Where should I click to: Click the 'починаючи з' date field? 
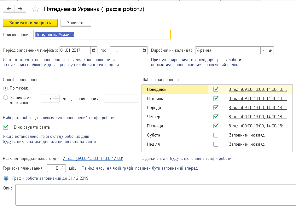tap(121, 99)
